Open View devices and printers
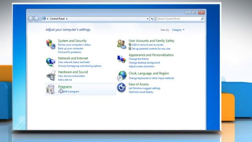Image resolution: width=252 pixels, height=142 pixels. [x=72, y=76]
